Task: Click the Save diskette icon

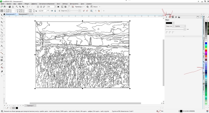Action: [x=10, y=7]
